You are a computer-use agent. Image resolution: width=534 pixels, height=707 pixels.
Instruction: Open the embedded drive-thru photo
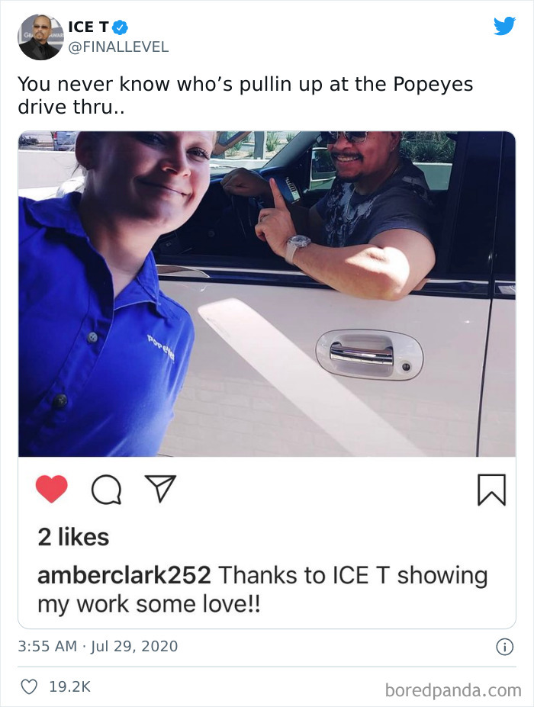266,294
